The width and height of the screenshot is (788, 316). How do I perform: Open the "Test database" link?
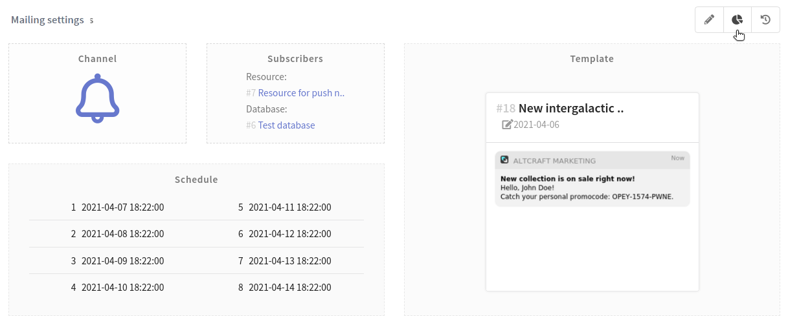[x=286, y=125]
